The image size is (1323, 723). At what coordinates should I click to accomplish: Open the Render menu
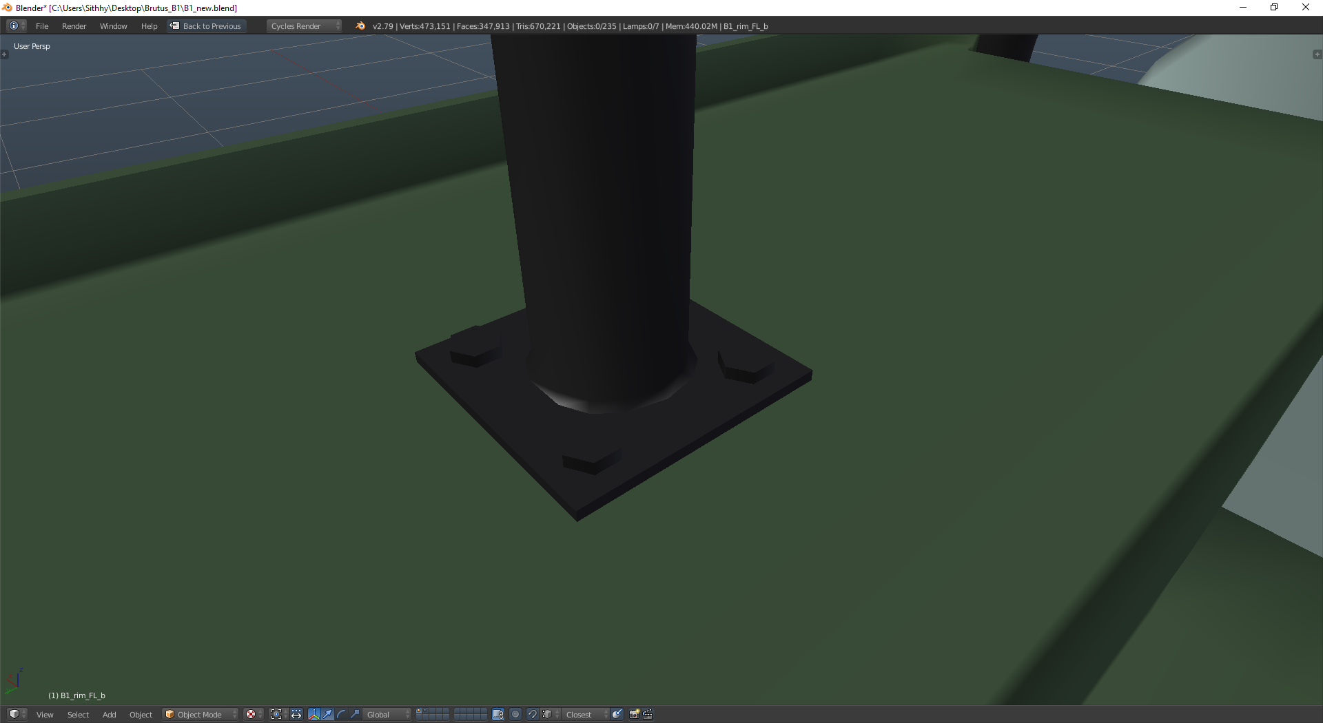tap(74, 26)
